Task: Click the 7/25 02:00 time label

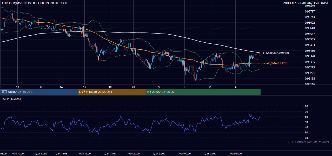Action: click(x=210, y=153)
